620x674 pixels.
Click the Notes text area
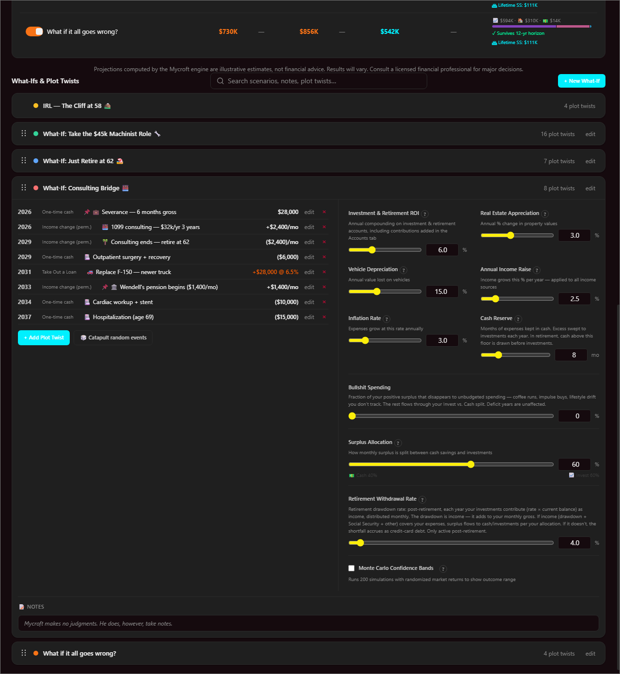[x=309, y=623]
